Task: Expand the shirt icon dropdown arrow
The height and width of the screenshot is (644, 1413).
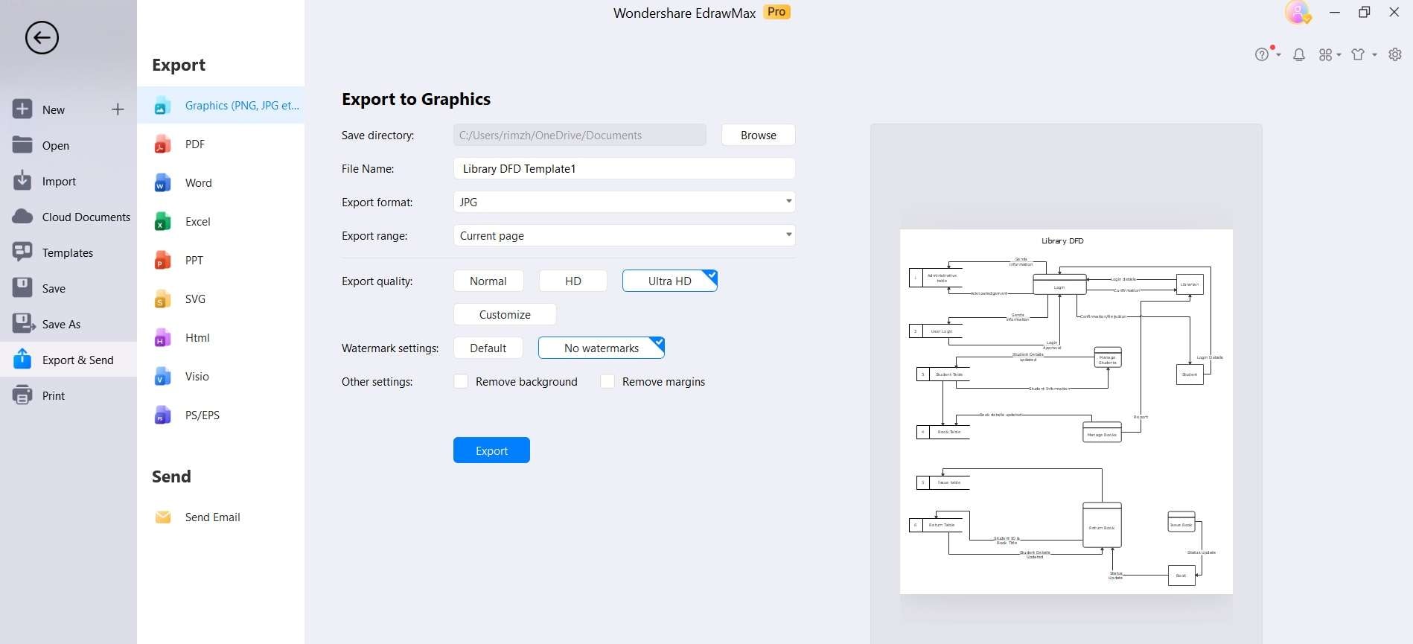Action: (x=1374, y=54)
